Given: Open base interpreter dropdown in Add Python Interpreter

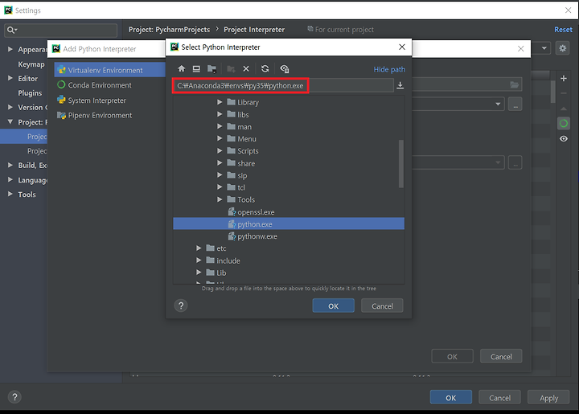Looking at the screenshot, I should coord(498,104).
